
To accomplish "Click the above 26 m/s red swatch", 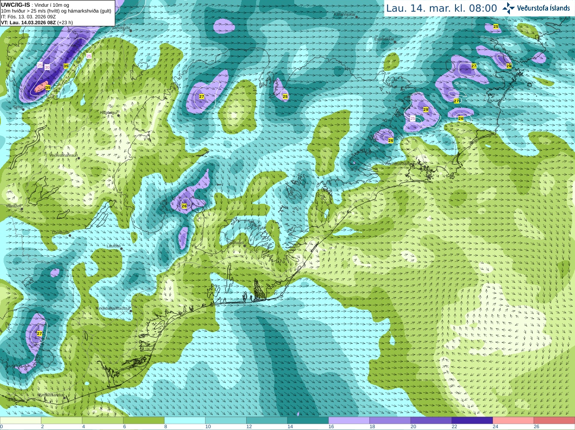I will click(554, 421).
